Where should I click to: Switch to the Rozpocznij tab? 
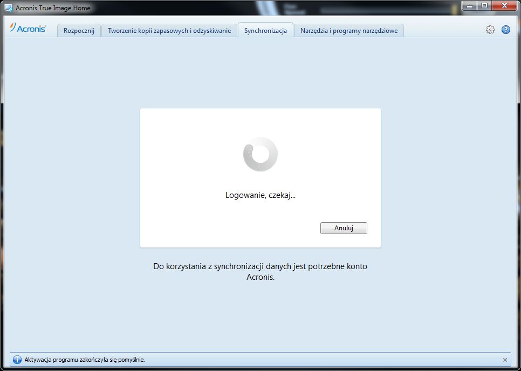pos(79,31)
